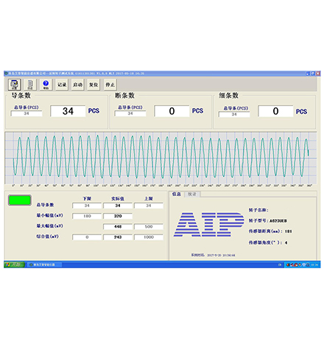Image resolution: width=324 pixels, height=338 pixels.
Task: Click the green pass status indicator
Action: click(x=20, y=200)
